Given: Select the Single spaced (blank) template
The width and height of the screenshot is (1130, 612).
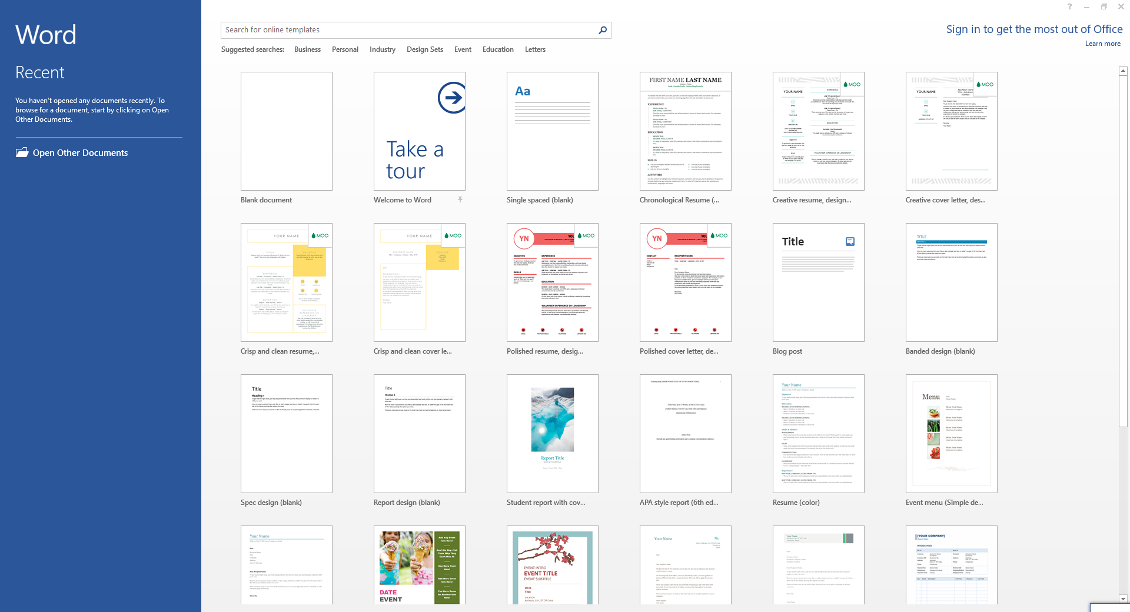Looking at the screenshot, I should point(552,131).
